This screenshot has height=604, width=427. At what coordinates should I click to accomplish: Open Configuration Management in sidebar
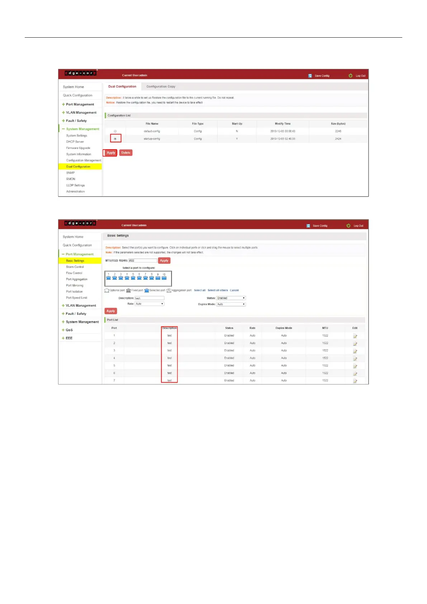[x=84, y=160]
